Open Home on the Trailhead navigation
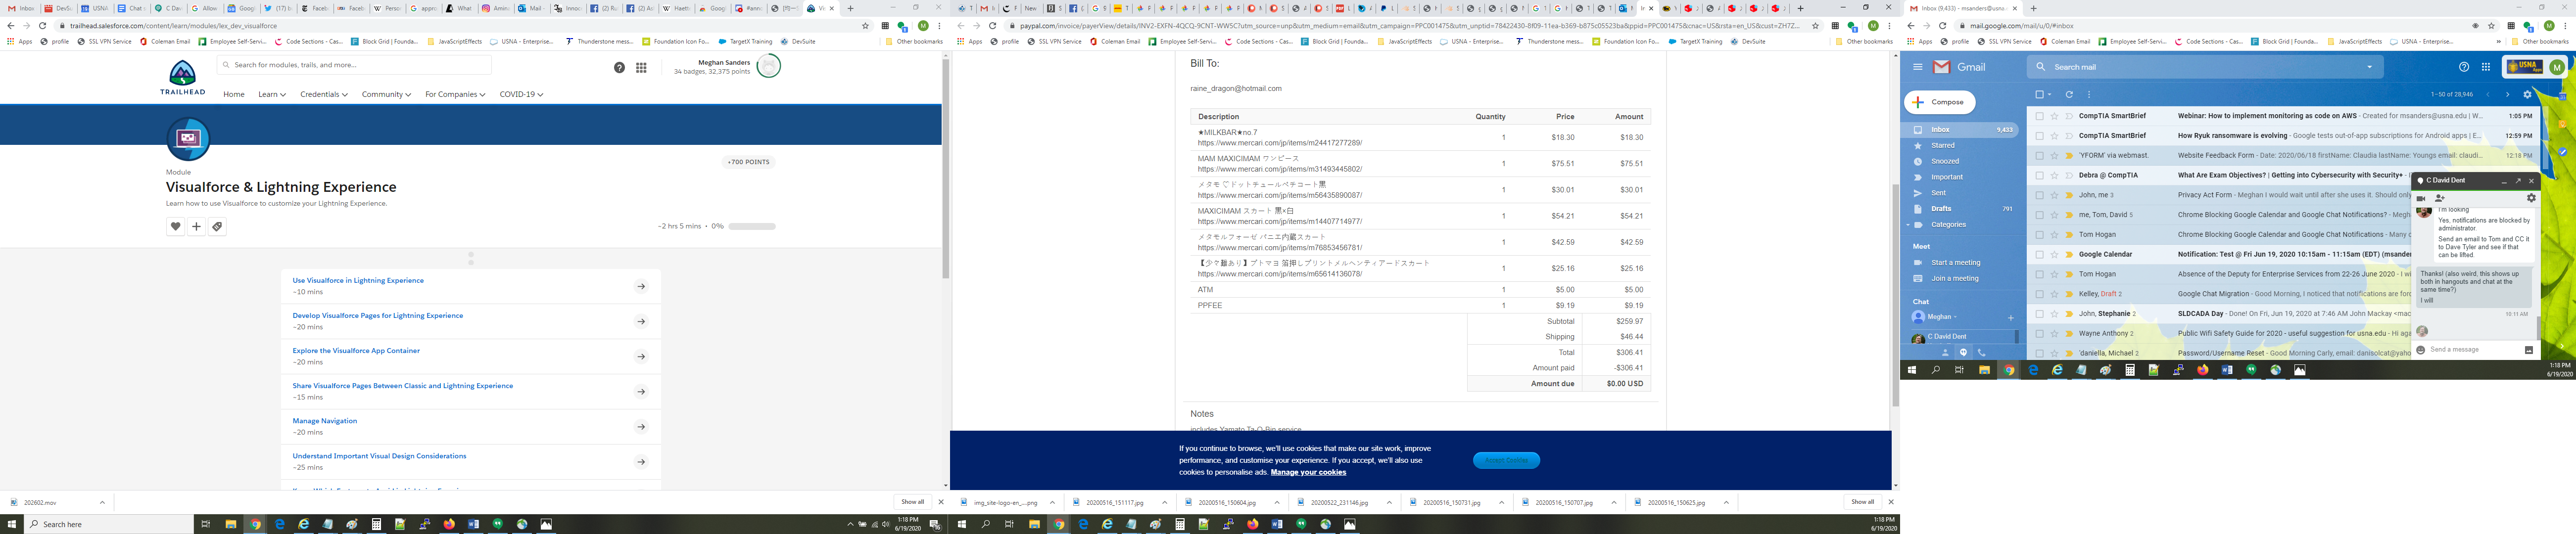The image size is (2576, 534). (x=234, y=94)
